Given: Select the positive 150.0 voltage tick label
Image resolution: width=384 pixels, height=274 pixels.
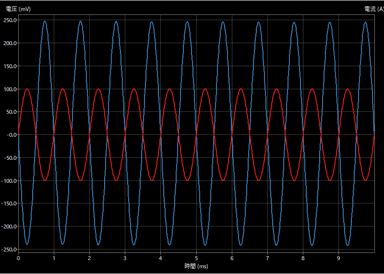Looking at the screenshot, I should tap(10, 66).
